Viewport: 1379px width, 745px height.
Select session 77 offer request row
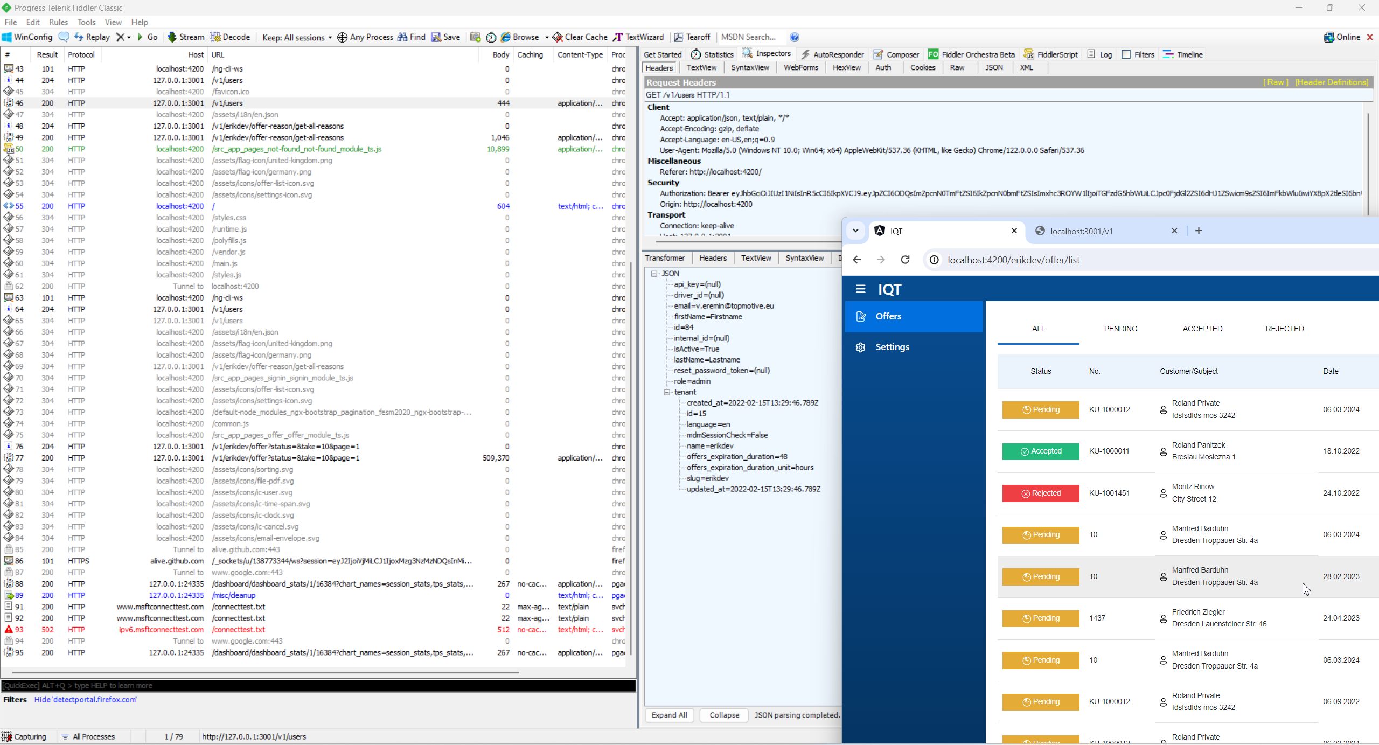[x=285, y=458]
